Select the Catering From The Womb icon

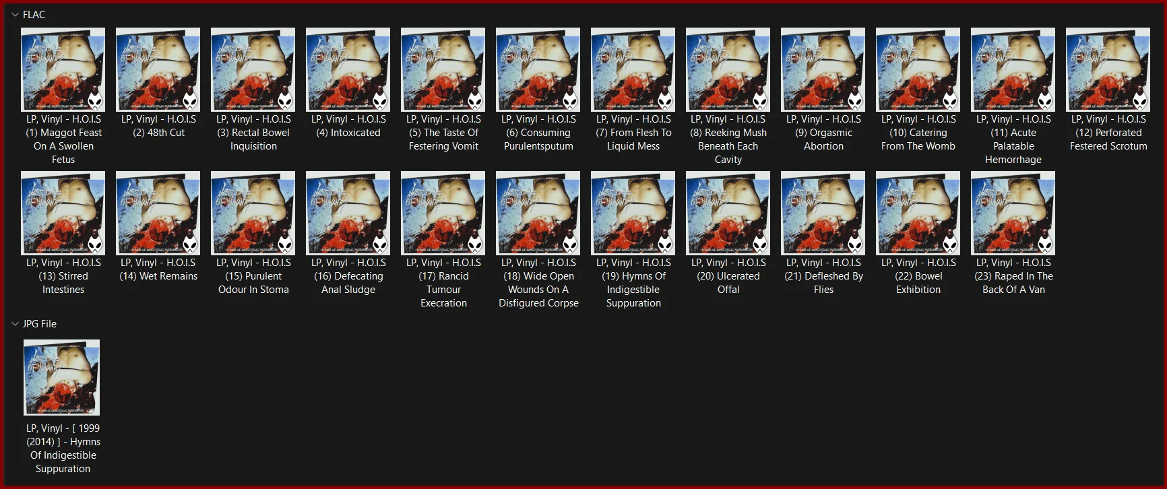[x=918, y=69]
